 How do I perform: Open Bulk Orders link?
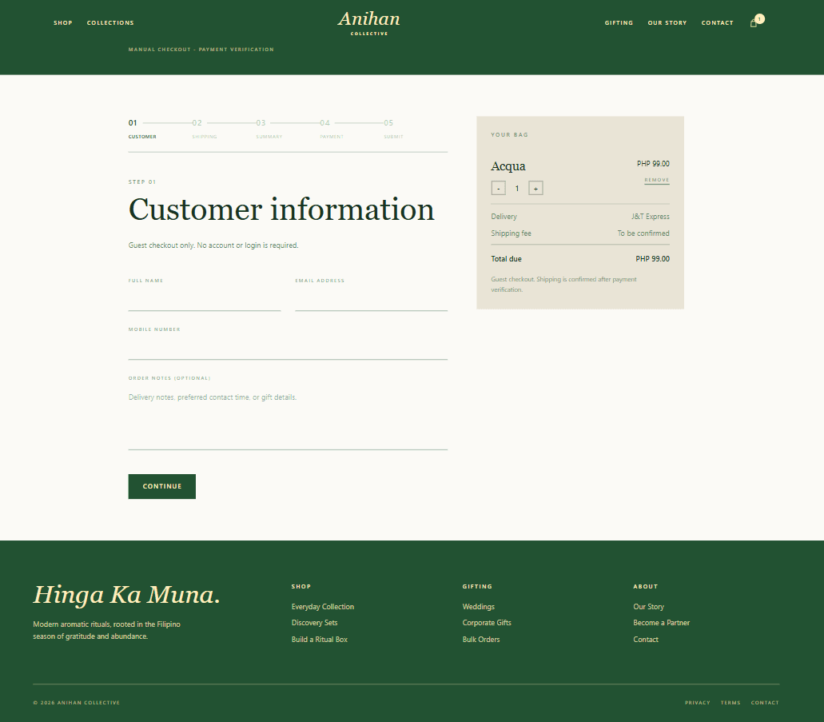pos(481,640)
